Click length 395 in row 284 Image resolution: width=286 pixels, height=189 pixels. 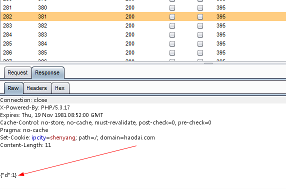(221, 34)
